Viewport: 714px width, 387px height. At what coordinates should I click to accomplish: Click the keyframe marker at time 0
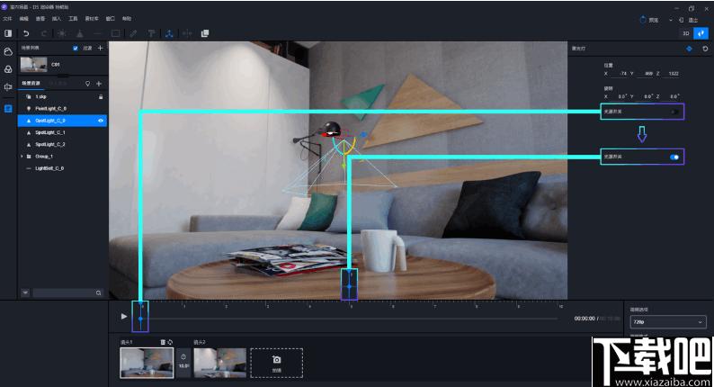click(140, 319)
